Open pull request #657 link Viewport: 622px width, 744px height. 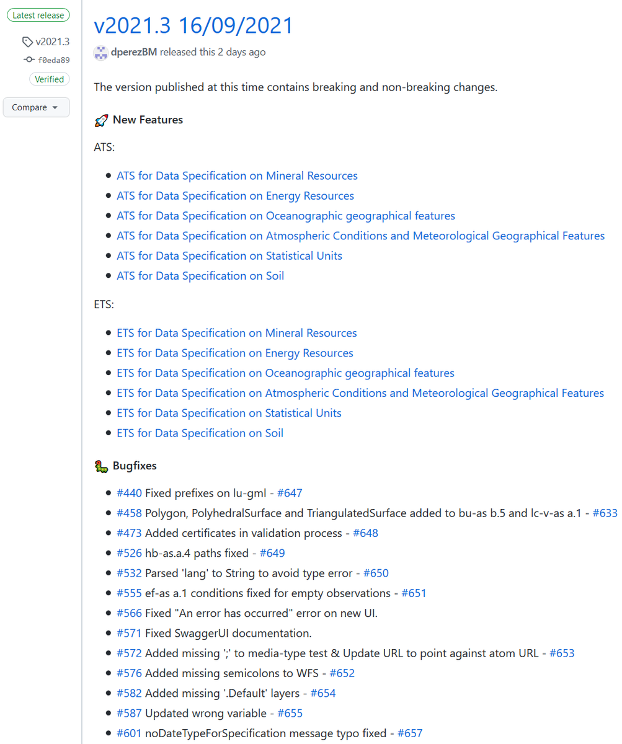[410, 733]
